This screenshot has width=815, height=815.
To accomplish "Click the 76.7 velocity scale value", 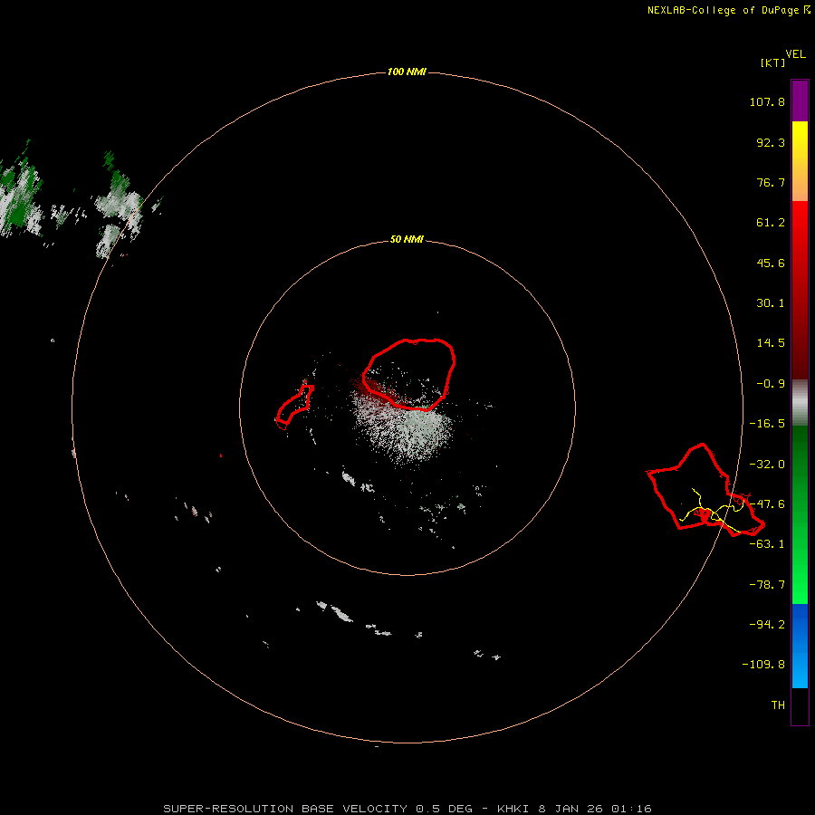I will tap(771, 182).
